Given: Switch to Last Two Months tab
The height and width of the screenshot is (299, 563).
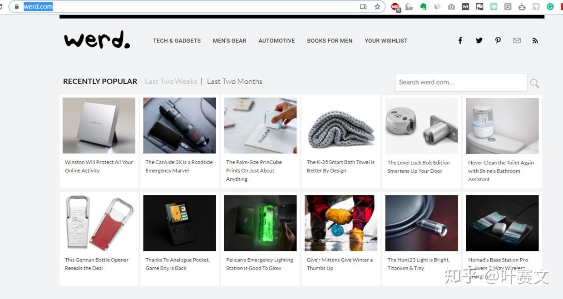Looking at the screenshot, I should click(x=235, y=82).
